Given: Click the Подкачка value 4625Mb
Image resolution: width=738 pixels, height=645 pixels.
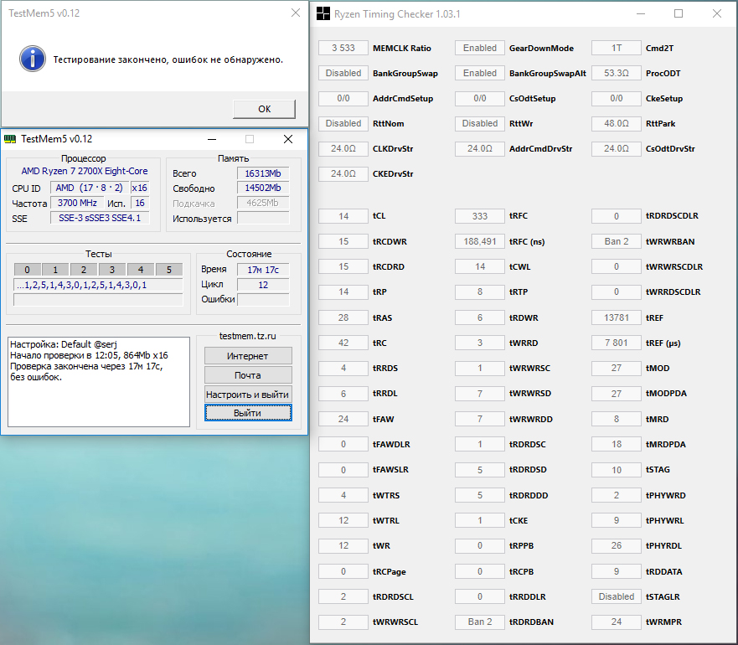Looking at the screenshot, I should coord(263,203).
